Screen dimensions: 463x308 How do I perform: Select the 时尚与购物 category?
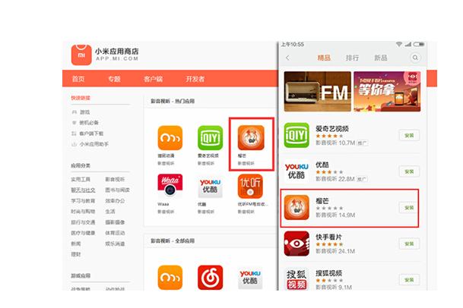point(83,212)
